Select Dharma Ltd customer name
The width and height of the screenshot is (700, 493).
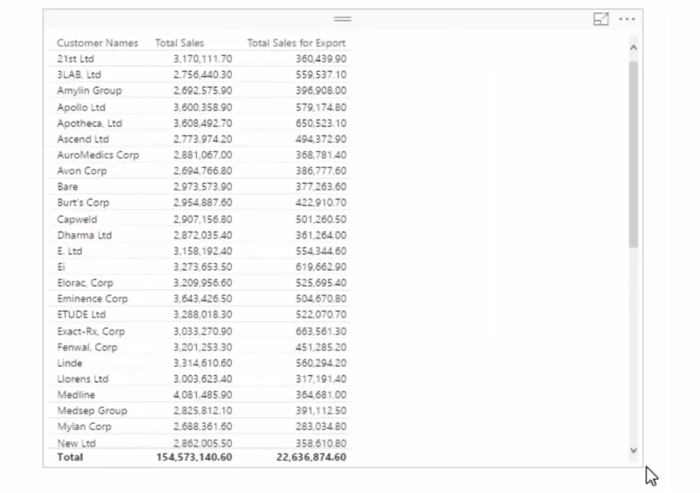[x=84, y=235]
